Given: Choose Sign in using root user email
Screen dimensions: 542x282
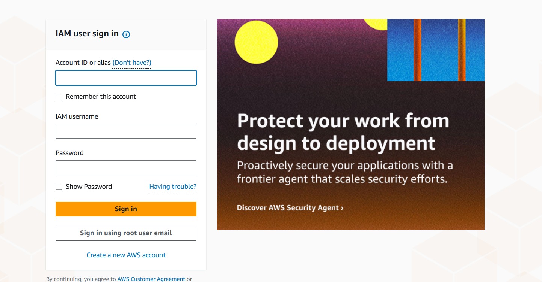Looking at the screenshot, I should 126,233.
